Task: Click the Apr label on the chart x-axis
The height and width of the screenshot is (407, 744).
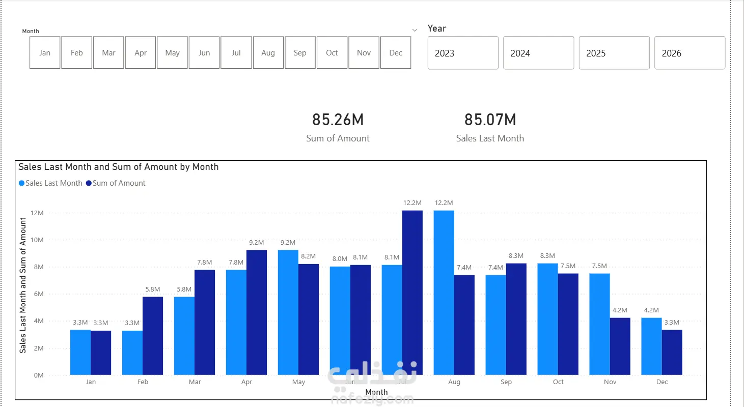Action: pyautogui.click(x=246, y=382)
